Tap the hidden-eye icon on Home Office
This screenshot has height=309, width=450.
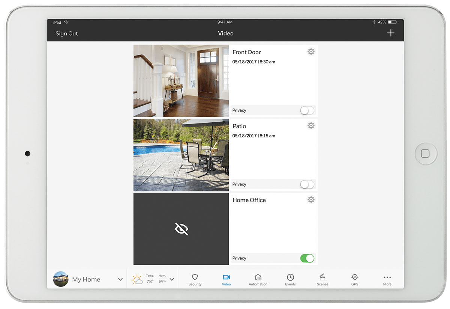pos(181,229)
